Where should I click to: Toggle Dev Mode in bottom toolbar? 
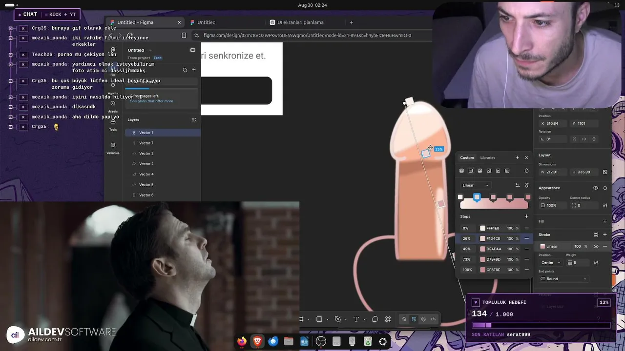[x=433, y=319]
